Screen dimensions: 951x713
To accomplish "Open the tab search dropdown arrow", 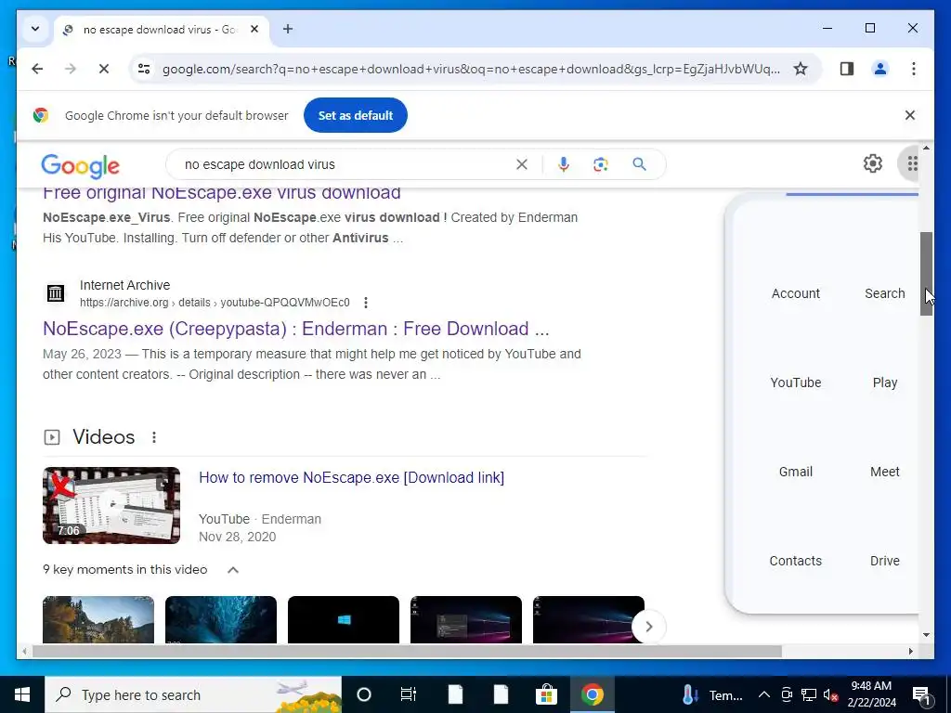I will click(35, 29).
